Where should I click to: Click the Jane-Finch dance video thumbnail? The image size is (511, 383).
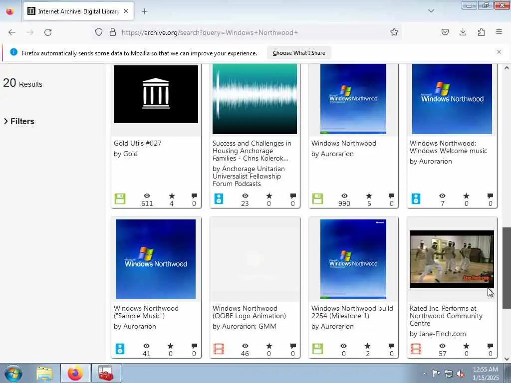(452, 259)
